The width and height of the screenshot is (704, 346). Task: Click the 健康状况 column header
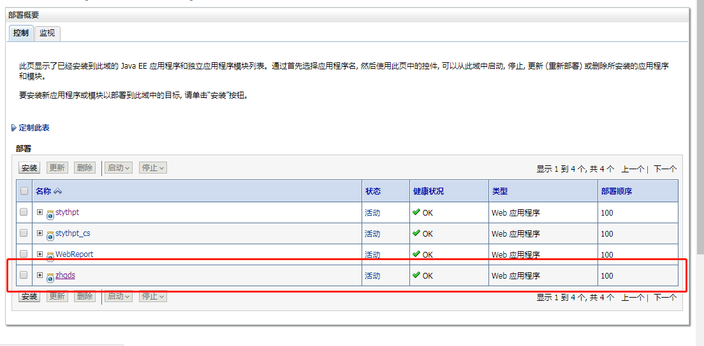(429, 191)
